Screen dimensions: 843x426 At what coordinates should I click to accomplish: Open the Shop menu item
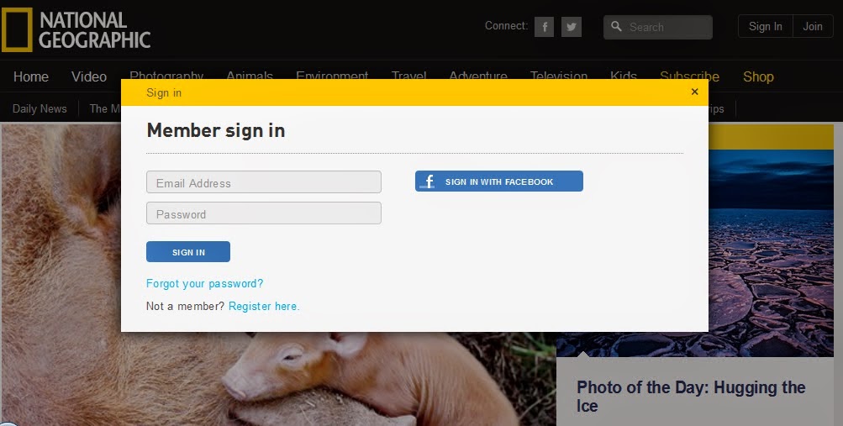758,76
